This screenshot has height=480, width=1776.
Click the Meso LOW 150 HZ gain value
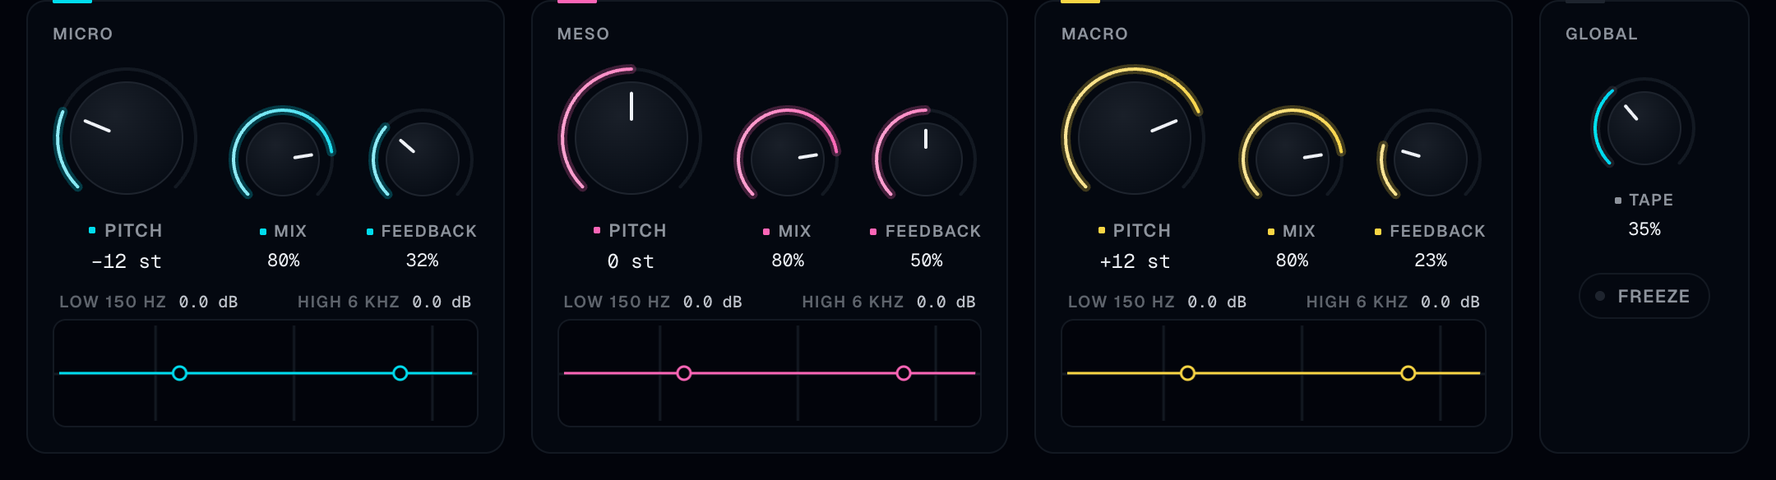point(713,302)
